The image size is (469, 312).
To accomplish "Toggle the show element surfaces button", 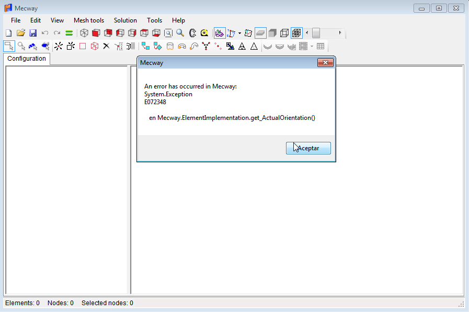I will click(260, 33).
